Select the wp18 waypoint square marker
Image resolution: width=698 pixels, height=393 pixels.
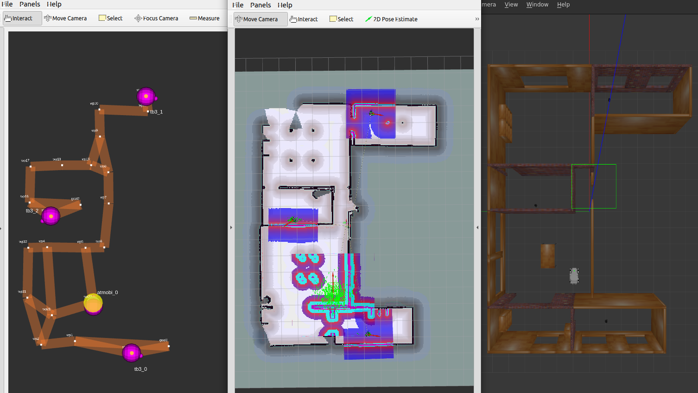point(62,165)
